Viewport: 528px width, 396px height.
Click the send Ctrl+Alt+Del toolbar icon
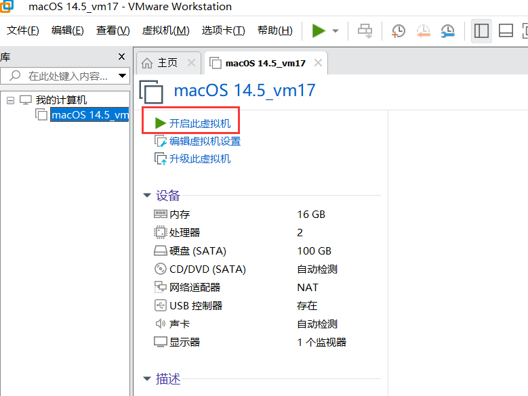point(365,30)
